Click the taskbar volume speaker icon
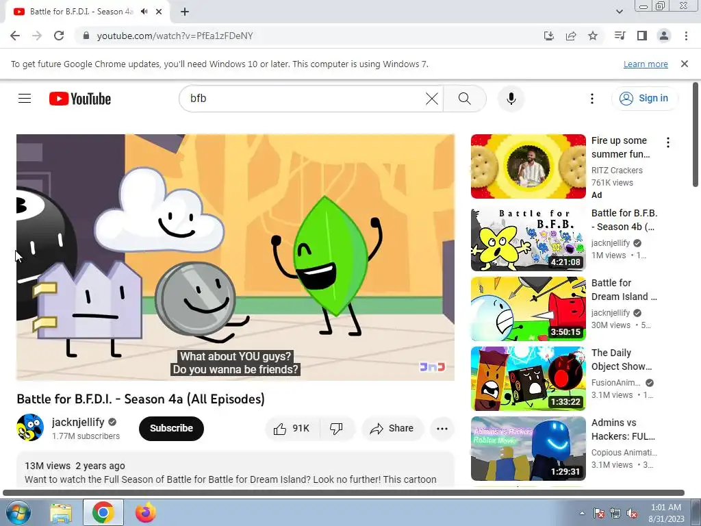 pyautogui.click(x=632, y=514)
